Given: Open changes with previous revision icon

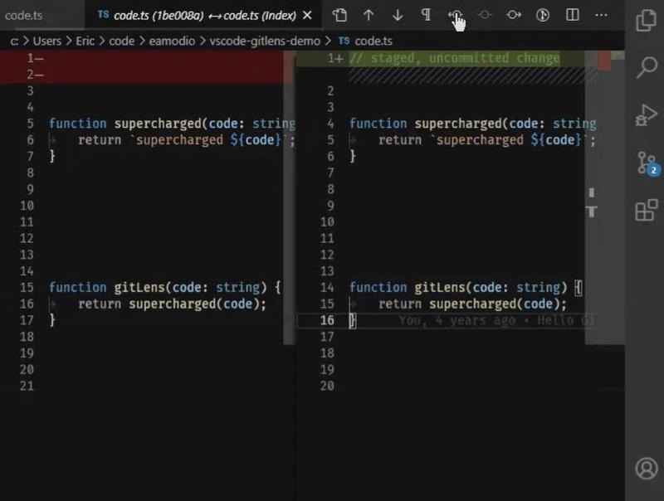Looking at the screenshot, I should [455, 15].
